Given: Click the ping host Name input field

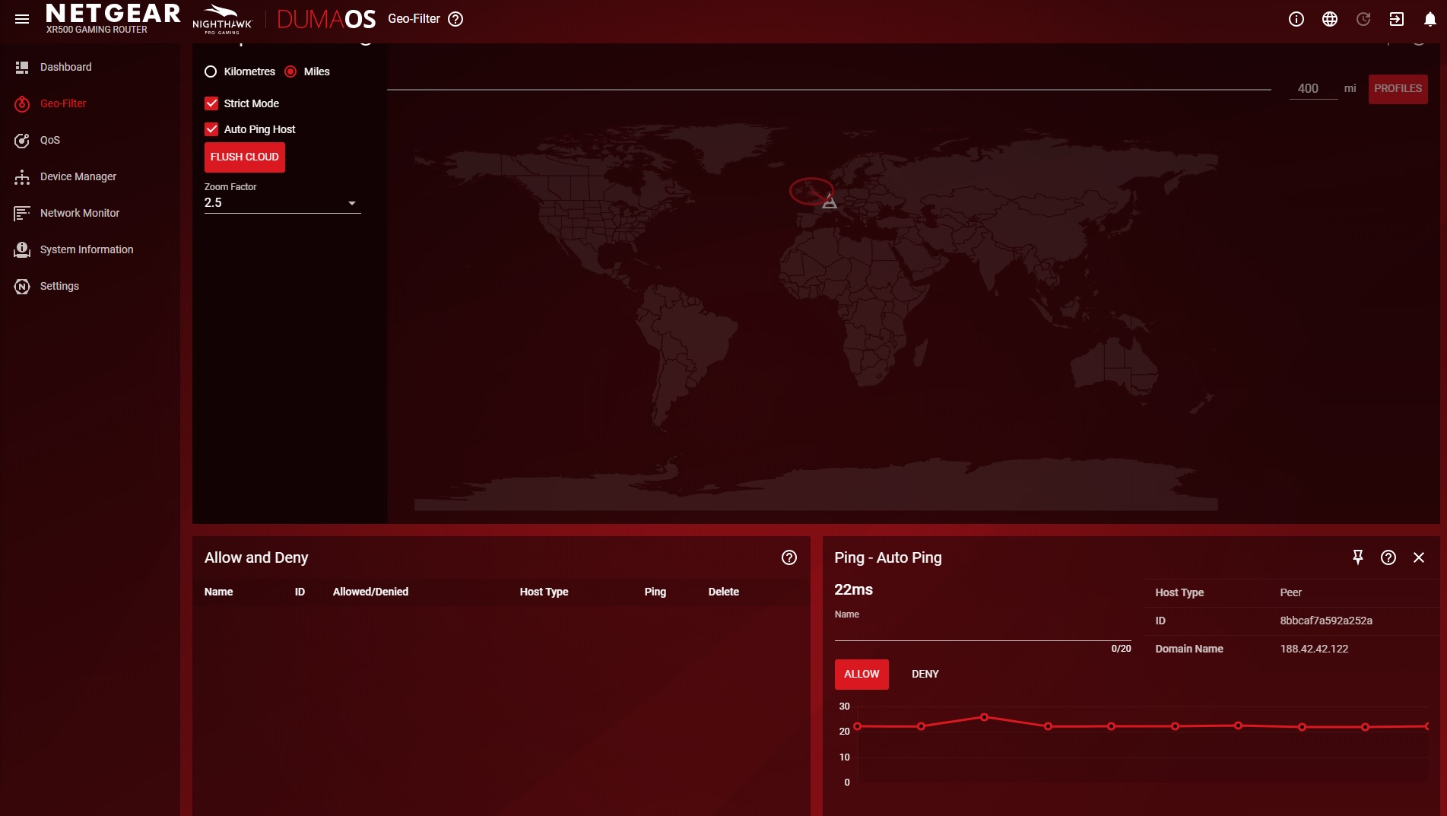Looking at the screenshot, I should pos(982,631).
